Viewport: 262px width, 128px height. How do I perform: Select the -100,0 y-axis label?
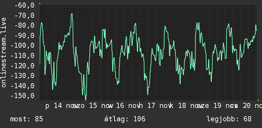coord(23,46)
